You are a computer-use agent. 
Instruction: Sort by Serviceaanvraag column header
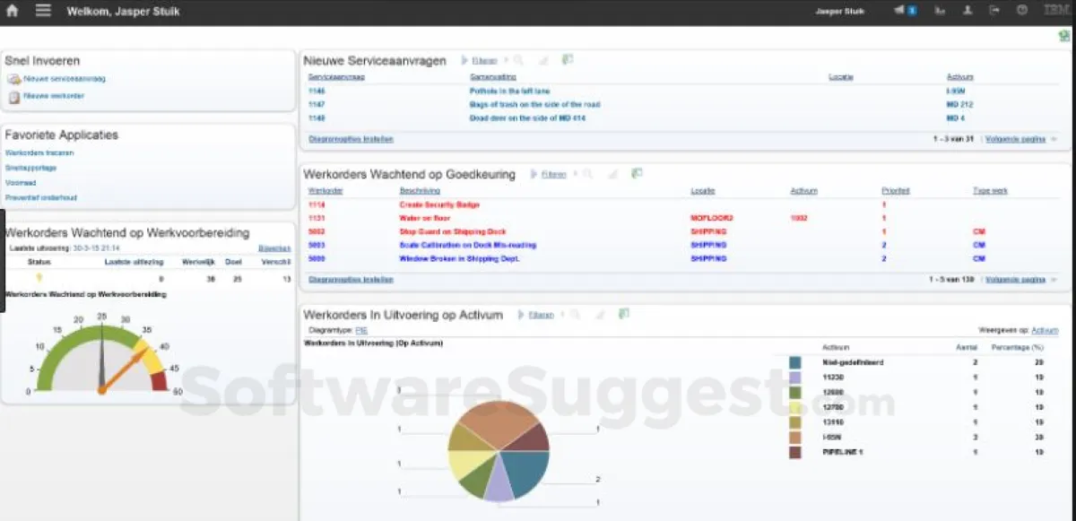336,77
